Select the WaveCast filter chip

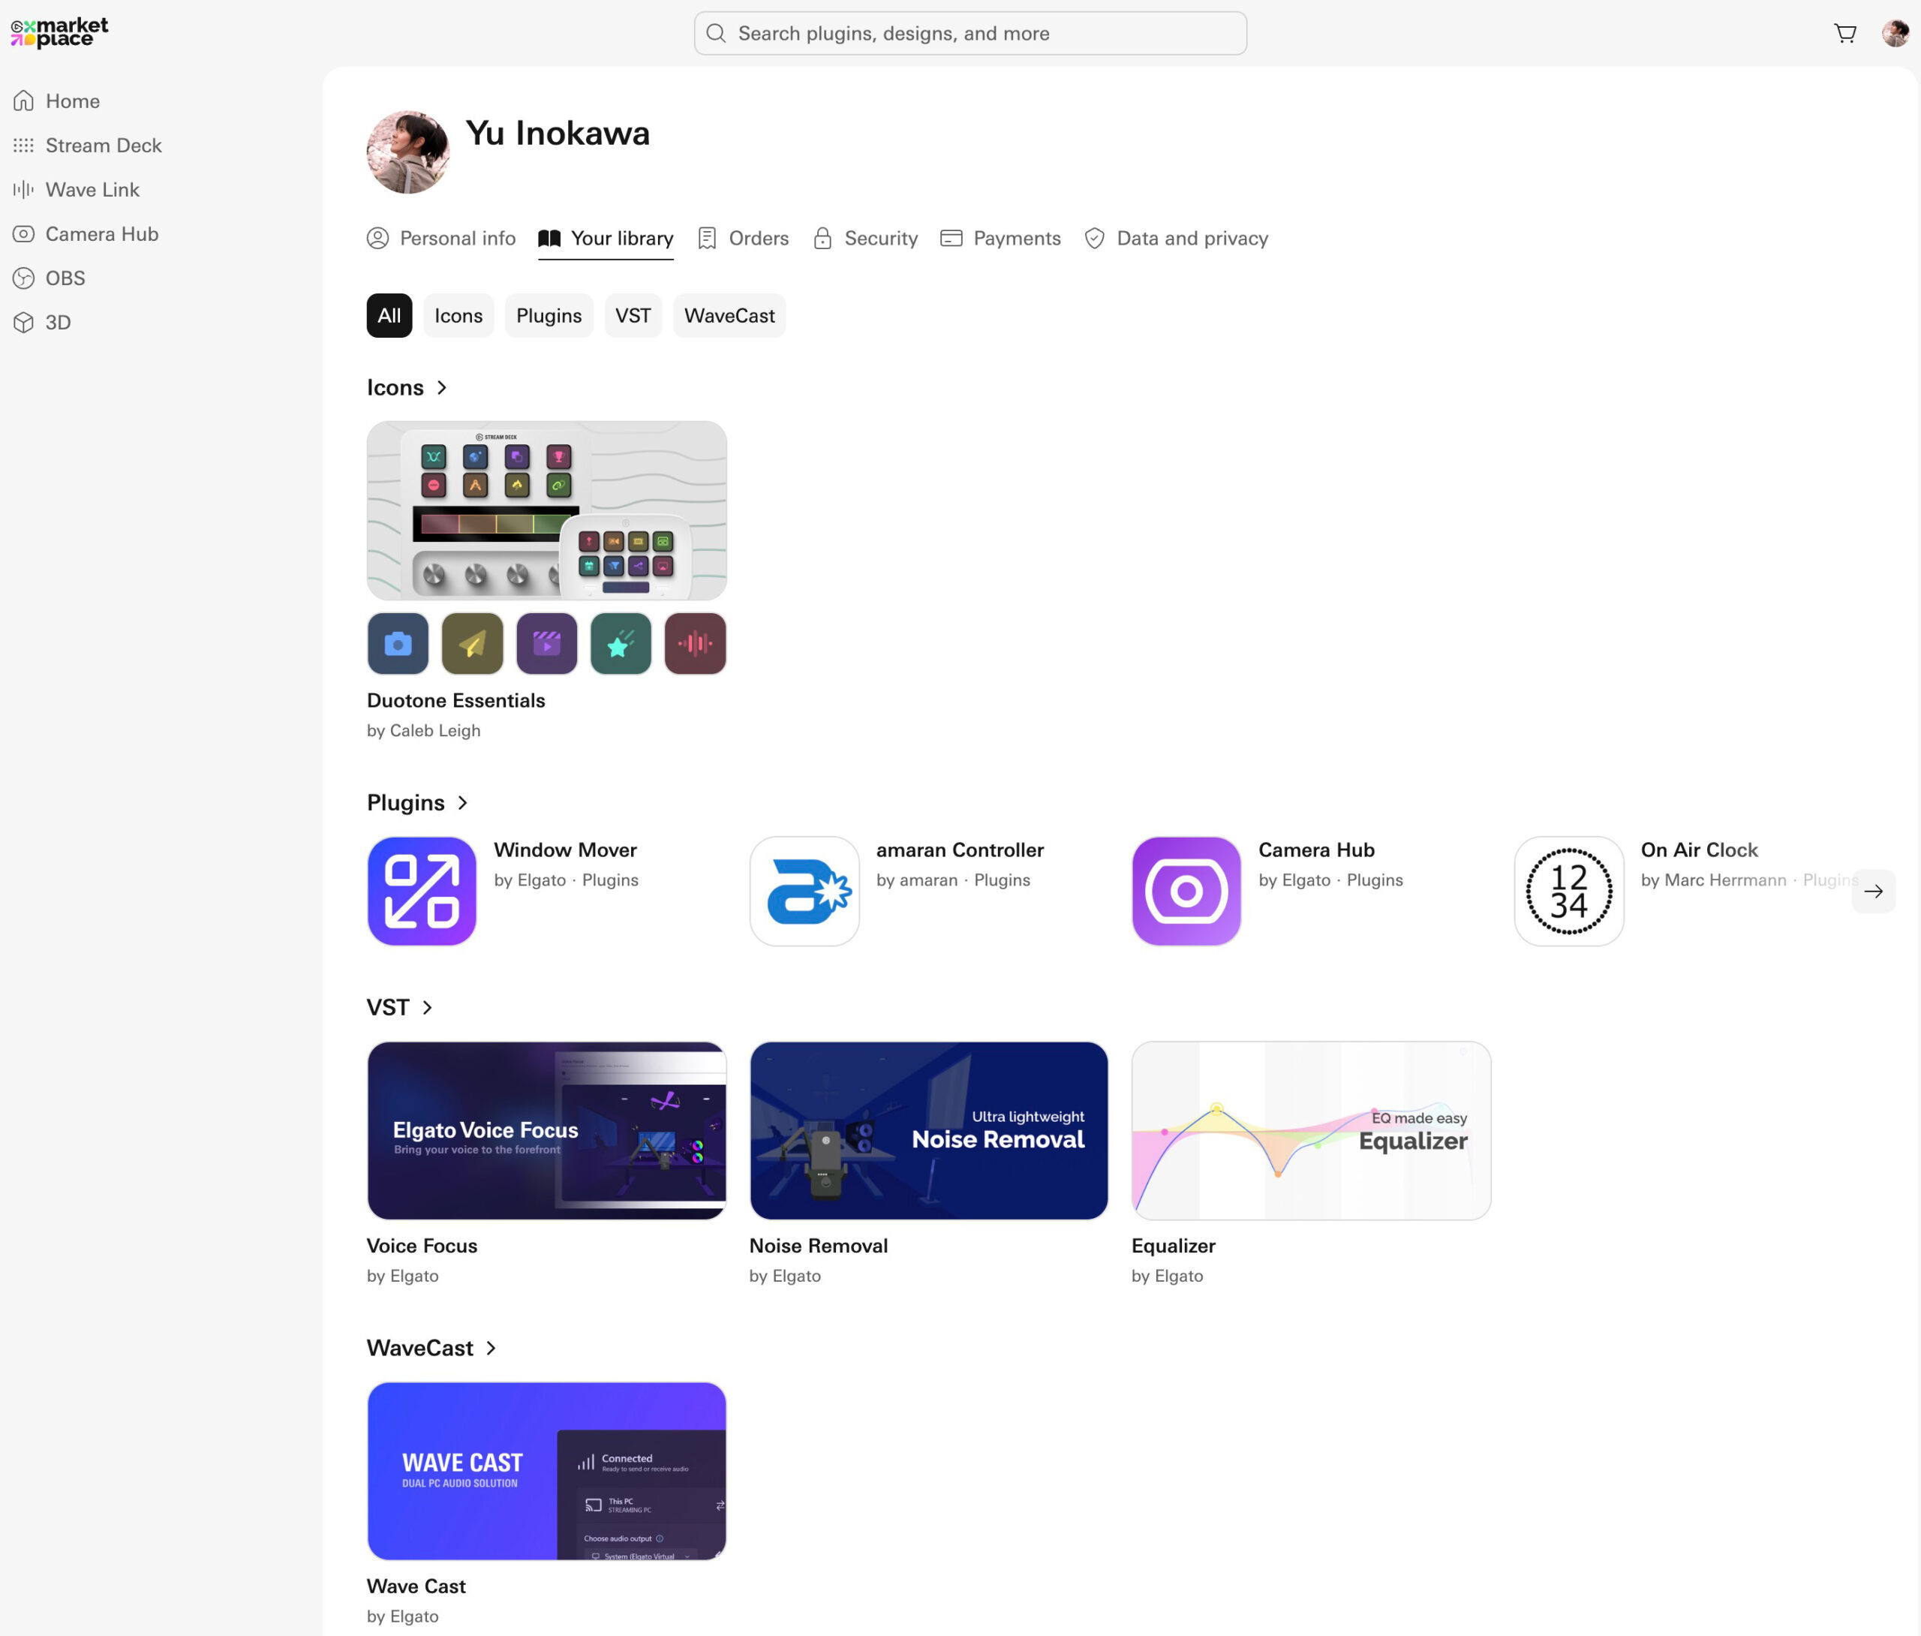729,315
